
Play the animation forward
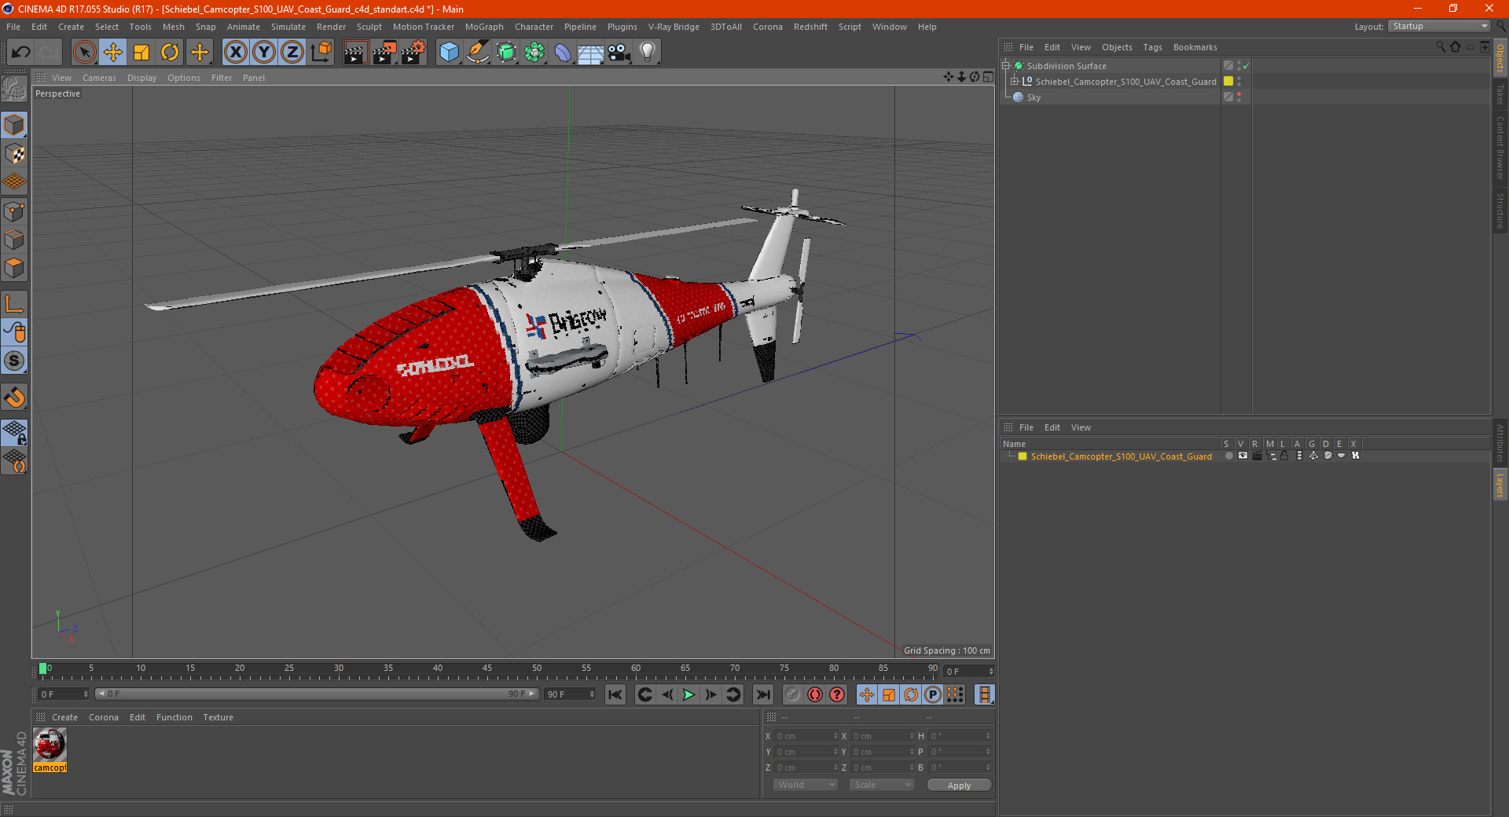click(688, 694)
